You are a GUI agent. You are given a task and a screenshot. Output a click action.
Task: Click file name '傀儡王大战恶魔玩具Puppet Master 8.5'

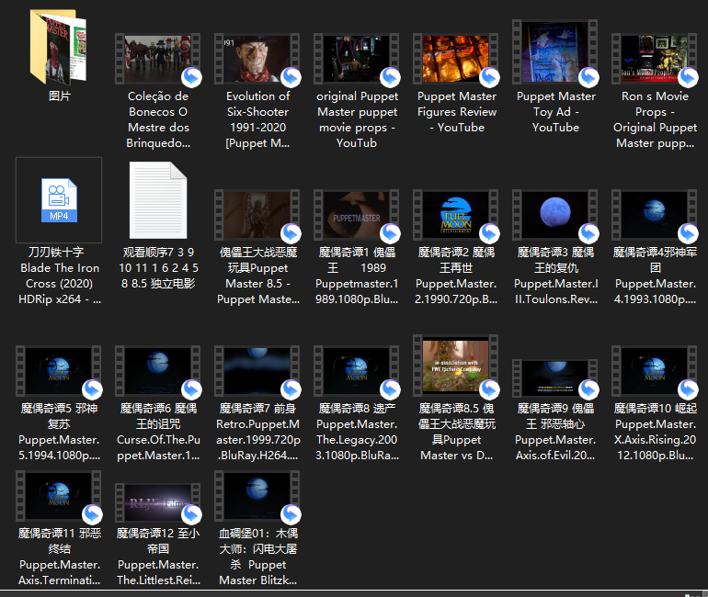(x=257, y=276)
